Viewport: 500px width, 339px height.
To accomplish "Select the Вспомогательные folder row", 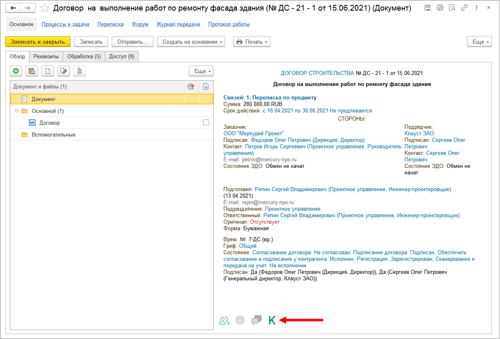I will pyautogui.click(x=111, y=134).
